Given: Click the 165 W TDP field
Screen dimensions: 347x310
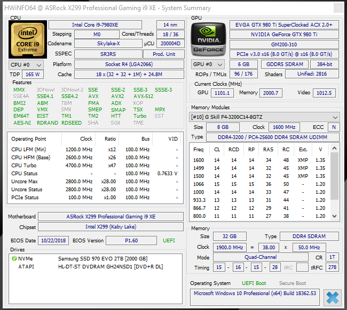Looking at the screenshot, I should (33, 75).
